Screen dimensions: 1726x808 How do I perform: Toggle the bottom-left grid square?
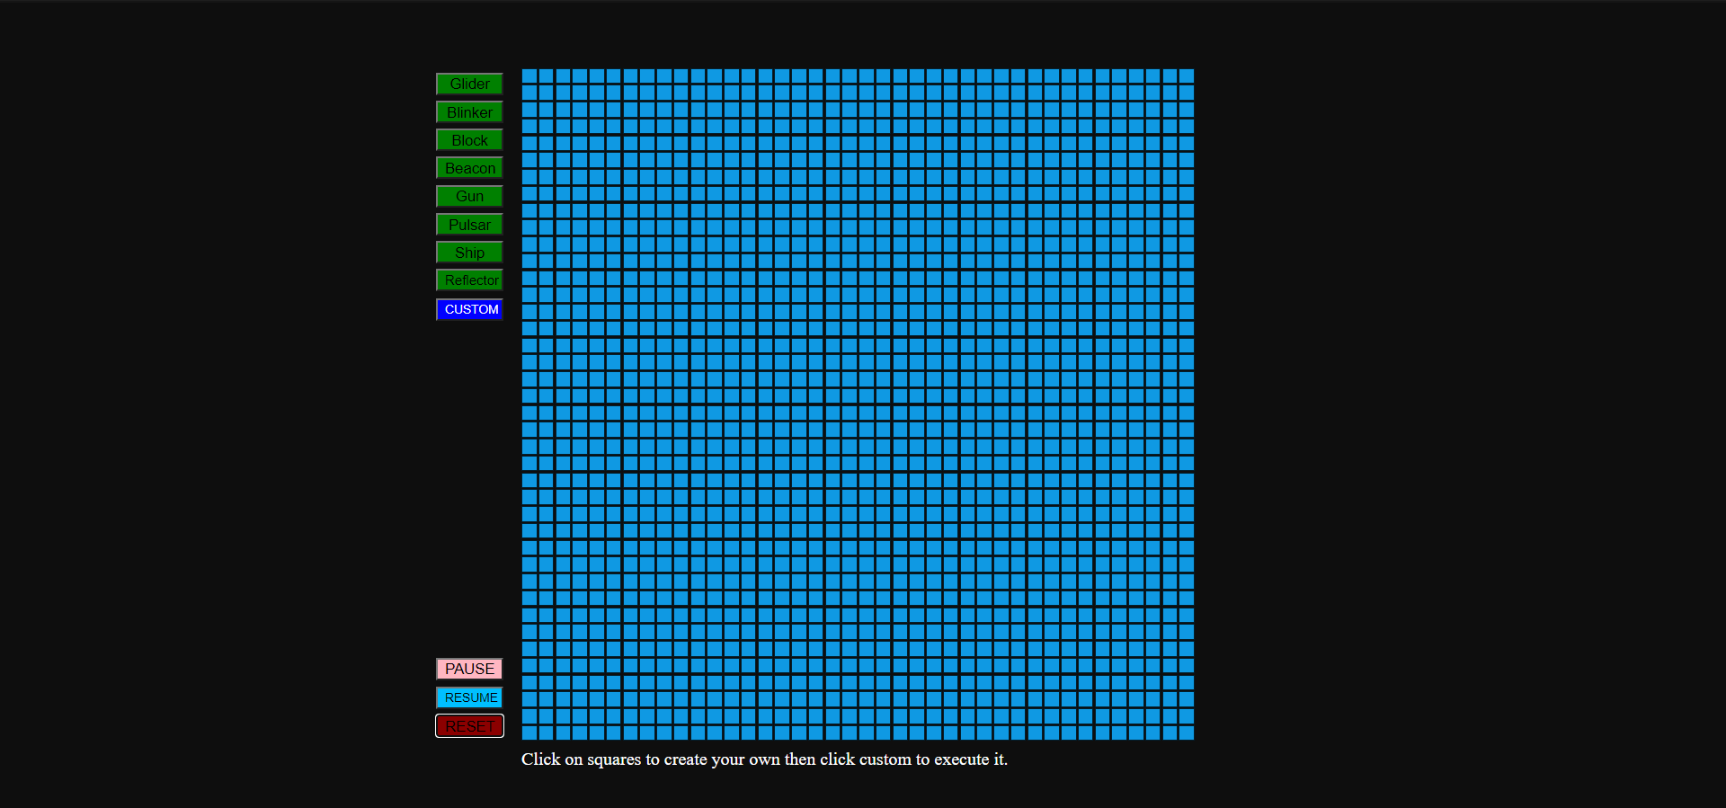529,733
